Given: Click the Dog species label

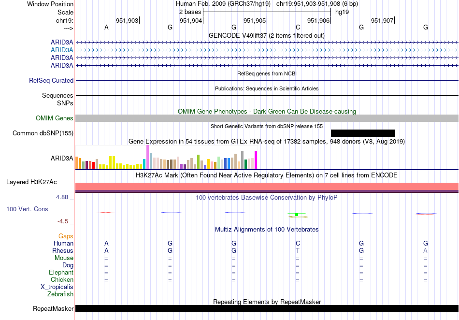Looking at the screenshot, I should coord(68,265).
